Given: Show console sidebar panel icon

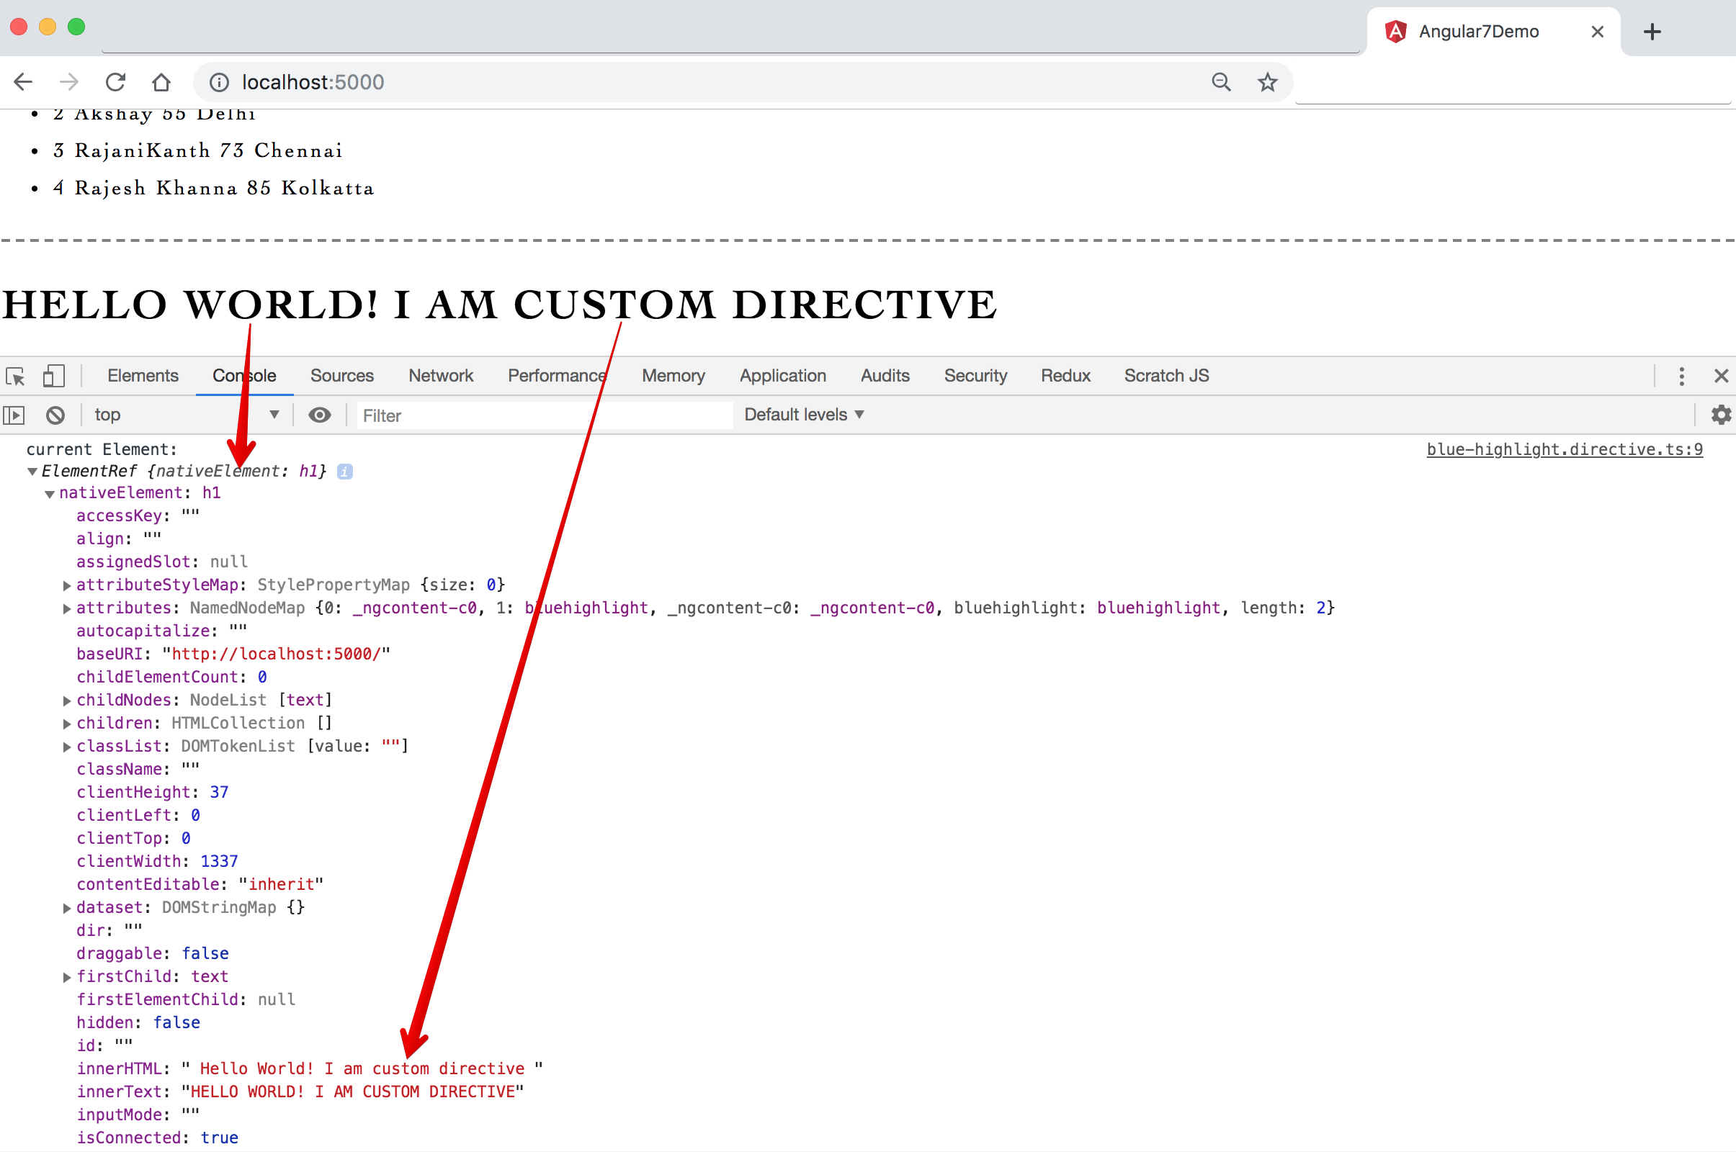Looking at the screenshot, I should [x=14, y=415].
